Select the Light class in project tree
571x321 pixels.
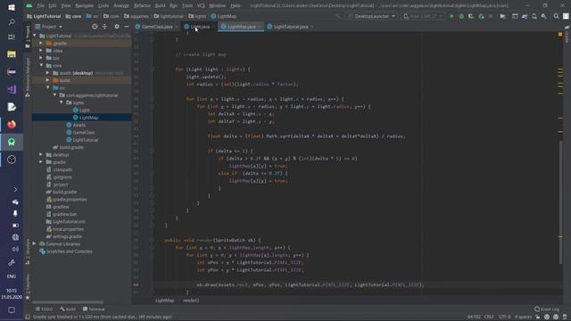(84, 110)
